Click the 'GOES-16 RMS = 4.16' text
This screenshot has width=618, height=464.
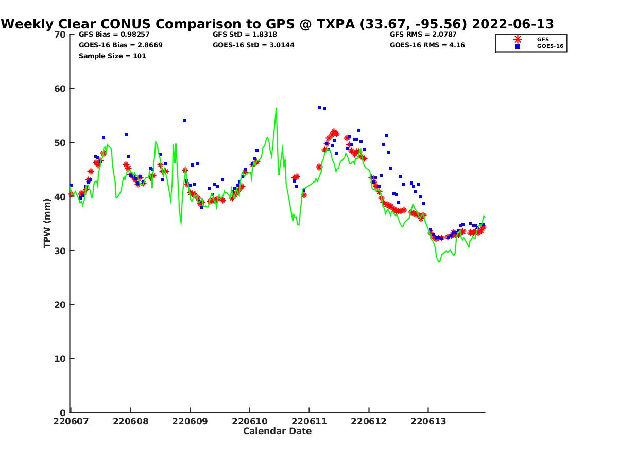tap(427, 45)
